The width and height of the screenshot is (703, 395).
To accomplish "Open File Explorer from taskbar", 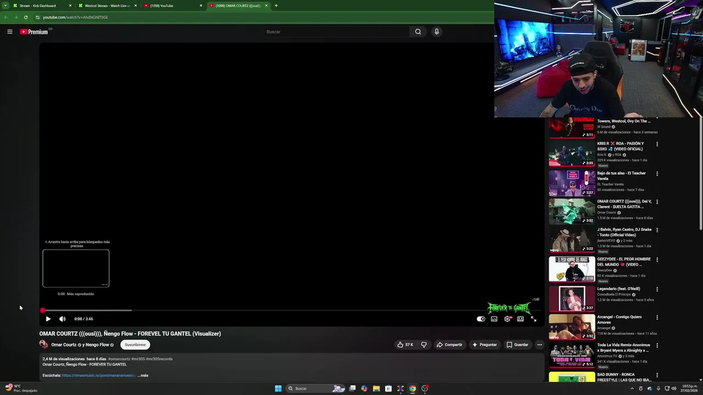I will tap(376, 388).
